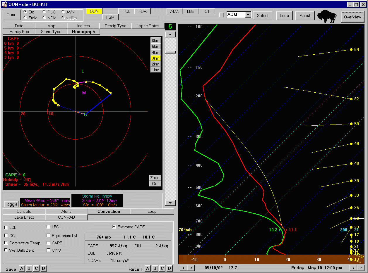The width and height of the screenshot is (368, 273).
Task: Select the Hodograph tab
Action: 83,32
